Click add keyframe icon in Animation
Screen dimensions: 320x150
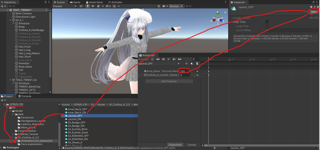[192, 63]
